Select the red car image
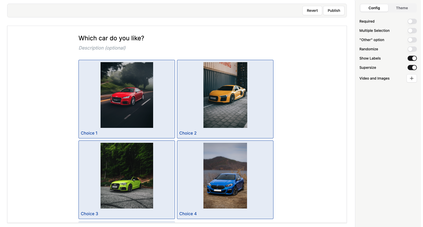This screenshot has height=227, width=423. click(x=127, y=95)
